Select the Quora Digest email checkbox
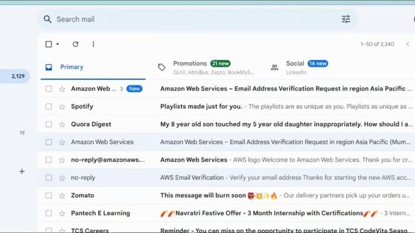415x233 pixels. 49,124
